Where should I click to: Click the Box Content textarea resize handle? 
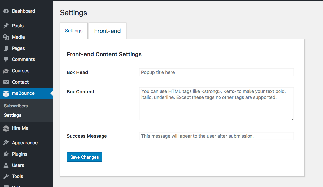(x=292, y=118)
